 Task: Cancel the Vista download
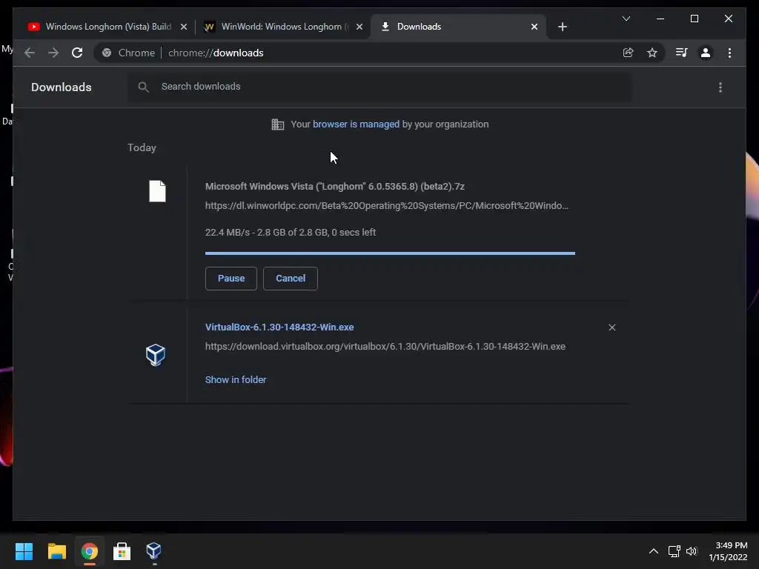coord(291,279)
